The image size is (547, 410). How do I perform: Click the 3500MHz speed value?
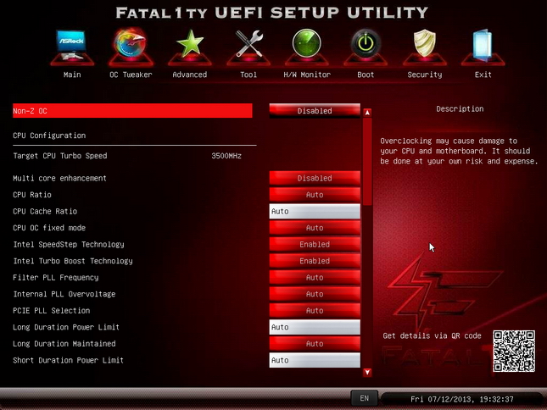pyautogui.click(x=226, y=156)
